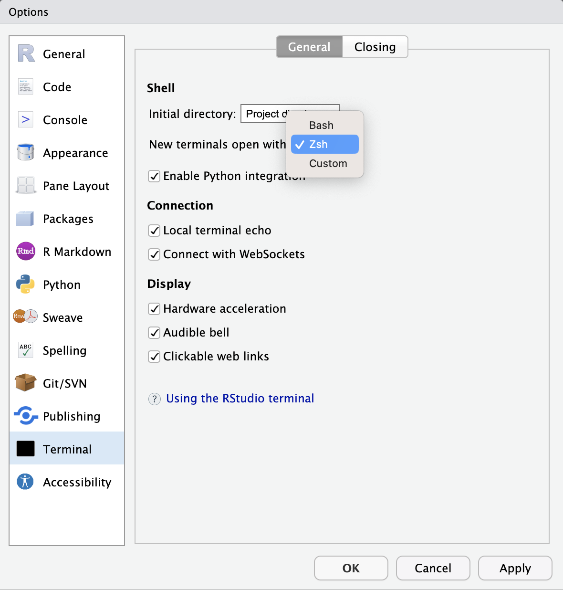Select the General terminal tab
The image size is (563, 590).
pyautogui.click(x=309, y=47)
